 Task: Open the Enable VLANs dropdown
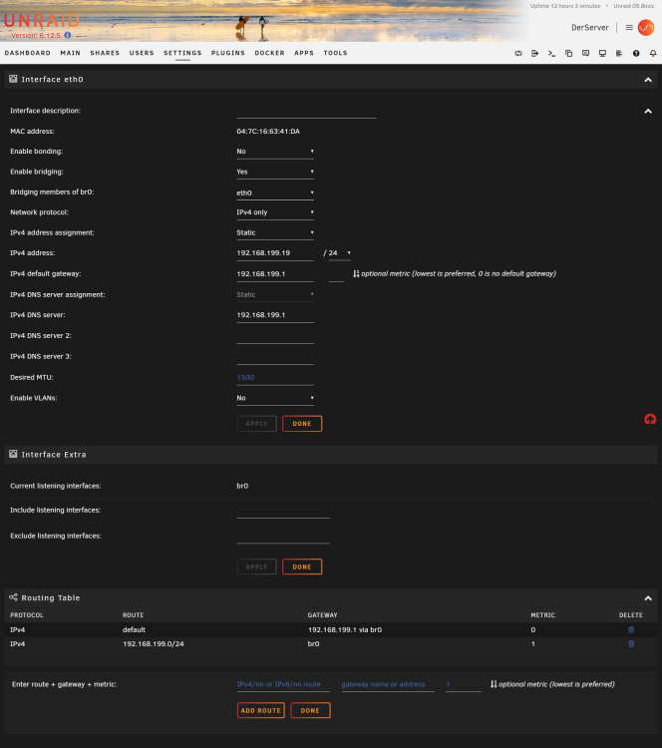tap(275, 398)
